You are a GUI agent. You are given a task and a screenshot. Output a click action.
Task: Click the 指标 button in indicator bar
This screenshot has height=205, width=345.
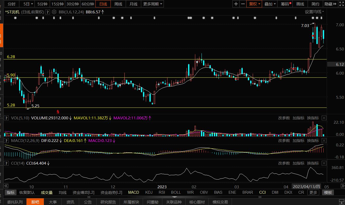point(11,192)
